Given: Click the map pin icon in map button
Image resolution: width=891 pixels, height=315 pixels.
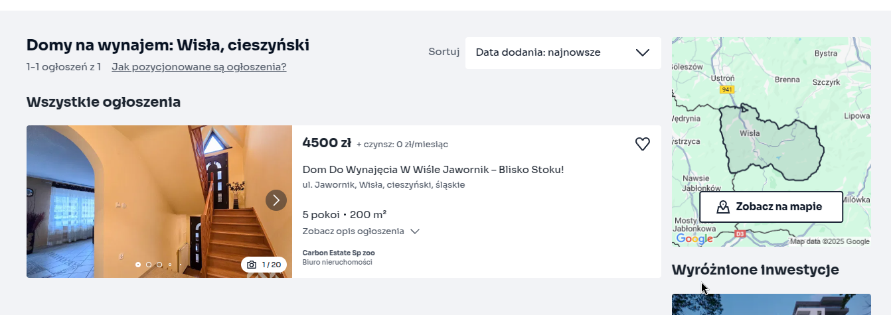Looking at the screenshot, I should pos(723,207).
